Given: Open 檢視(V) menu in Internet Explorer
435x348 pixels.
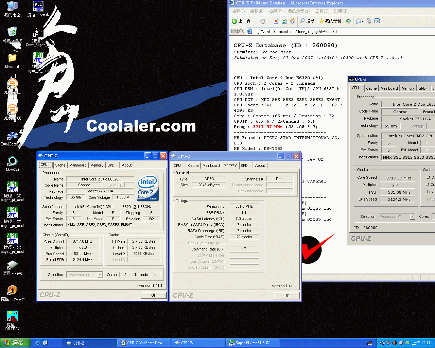Looking at the screenshot, I should [276, 11].
